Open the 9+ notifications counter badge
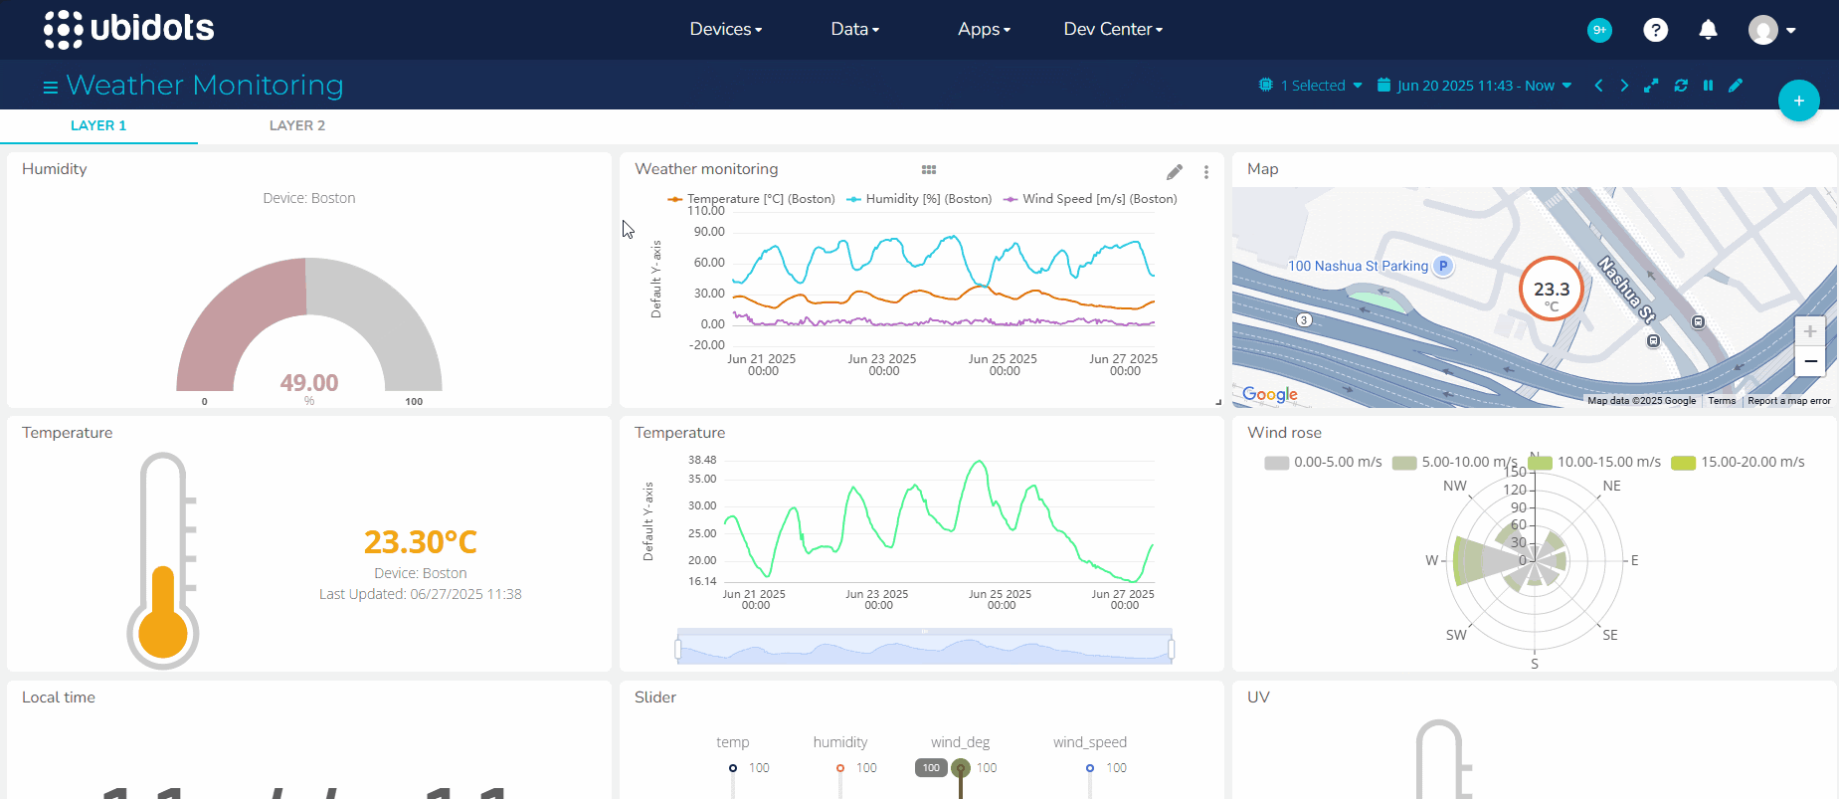 (1599, 30)
